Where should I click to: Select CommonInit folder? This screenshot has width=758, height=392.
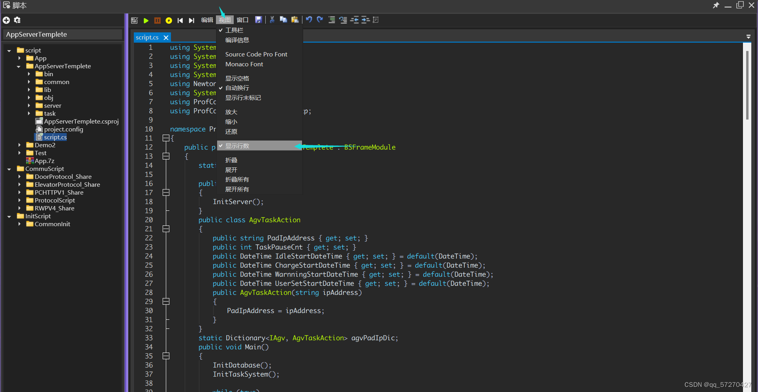[48, 224]
